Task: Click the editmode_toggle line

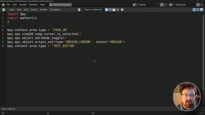Action: point(37,38)
